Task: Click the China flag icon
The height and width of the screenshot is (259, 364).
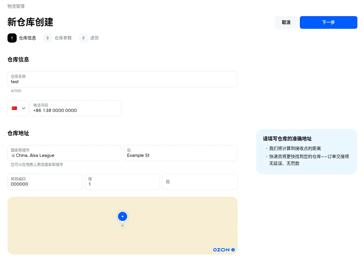Action: (14, 108)
